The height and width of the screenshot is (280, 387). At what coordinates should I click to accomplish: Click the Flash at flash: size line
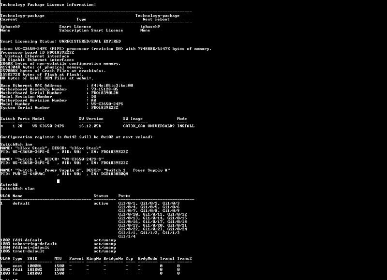pos(42,74)
